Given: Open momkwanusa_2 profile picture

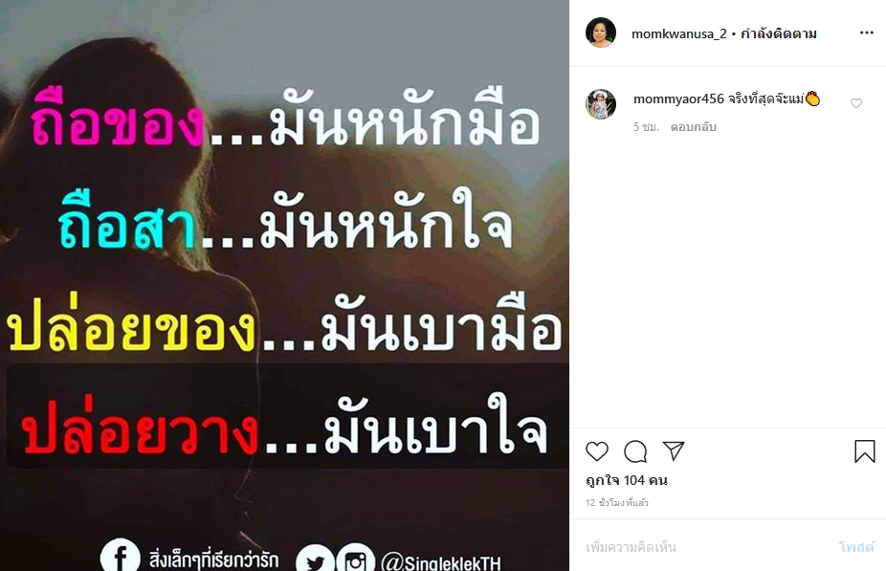Looking at the screenshot, I should [601, 33].
